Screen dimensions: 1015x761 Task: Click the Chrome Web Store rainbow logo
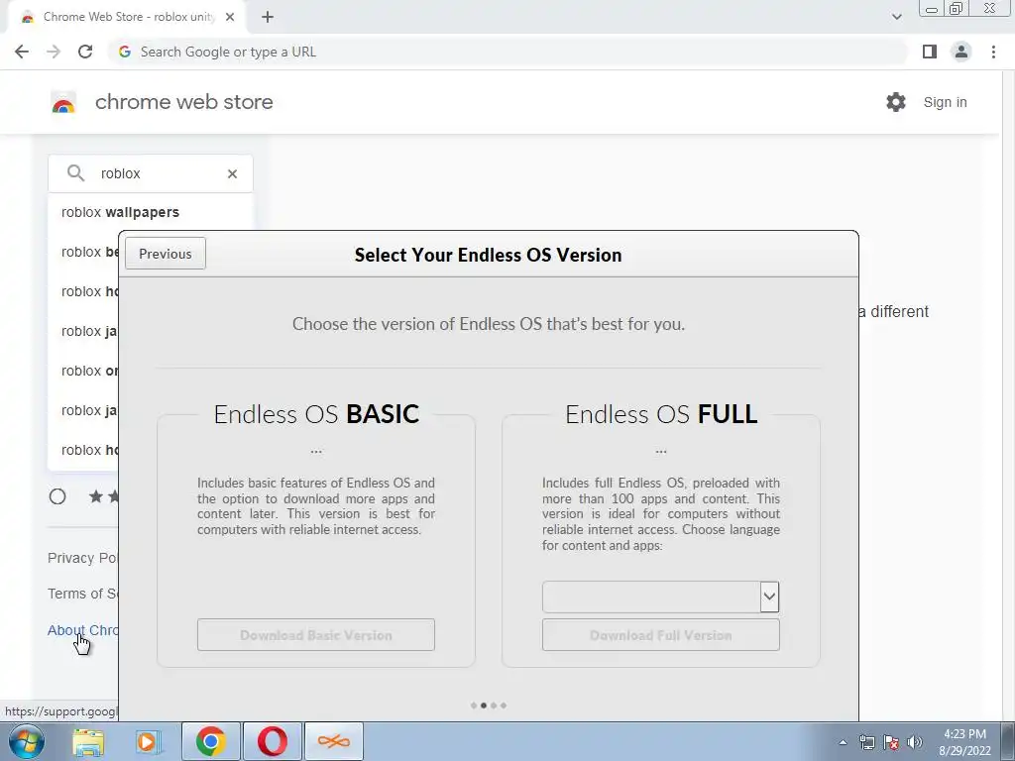click(63, 102)
